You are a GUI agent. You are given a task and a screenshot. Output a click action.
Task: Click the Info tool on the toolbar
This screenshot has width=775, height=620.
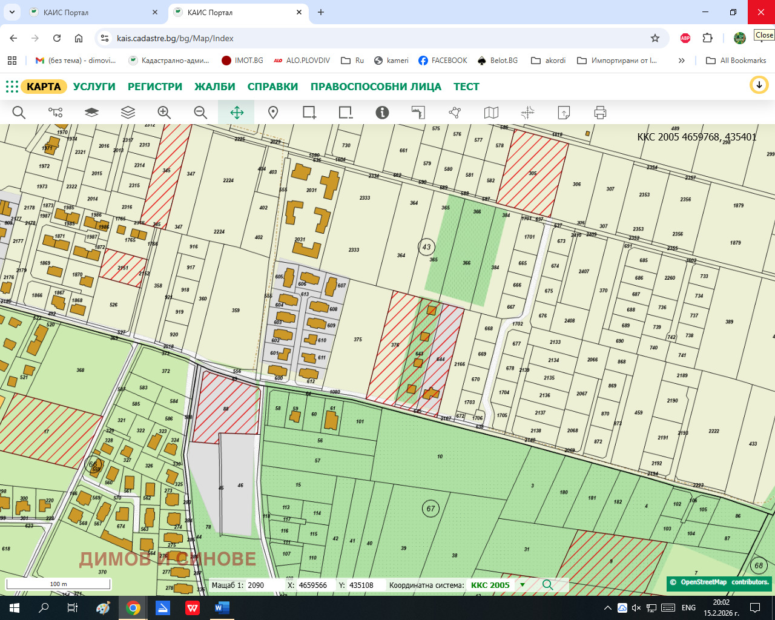(381, 112)
